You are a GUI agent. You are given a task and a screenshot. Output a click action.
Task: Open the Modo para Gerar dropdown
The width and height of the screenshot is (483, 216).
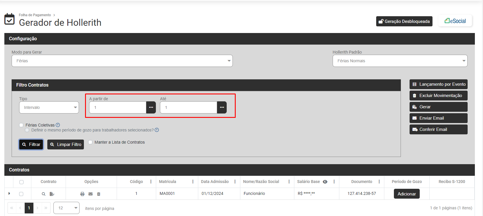pyautogui.click(x=122, y=61)
